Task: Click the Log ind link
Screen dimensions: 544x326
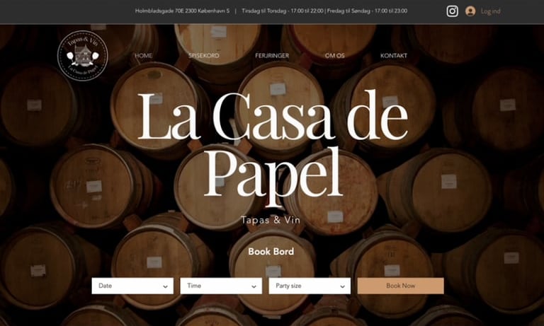Action: pyautogui.click(x=491, y=11)
